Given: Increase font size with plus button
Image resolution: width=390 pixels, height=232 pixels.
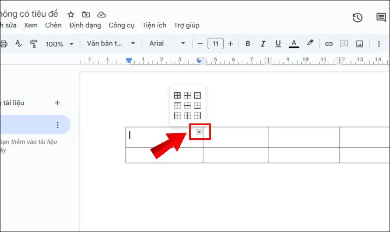Looking at the screenshot, I should [x=231, y=44].
